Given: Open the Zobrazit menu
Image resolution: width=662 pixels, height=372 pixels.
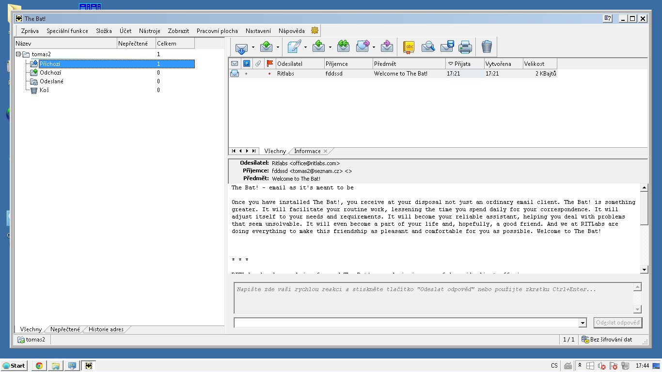Looking at the screenshot, I should [179, 31].
